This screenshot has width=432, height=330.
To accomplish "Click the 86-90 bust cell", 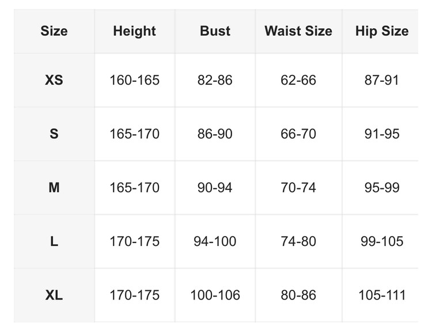I will coord(215,134).
